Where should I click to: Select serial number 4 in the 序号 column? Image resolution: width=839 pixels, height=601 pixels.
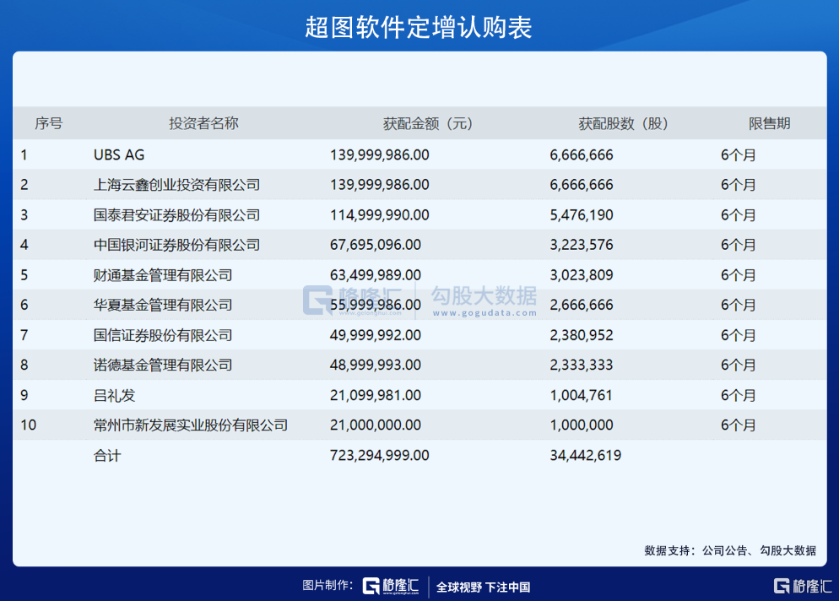tap(24, 245)
